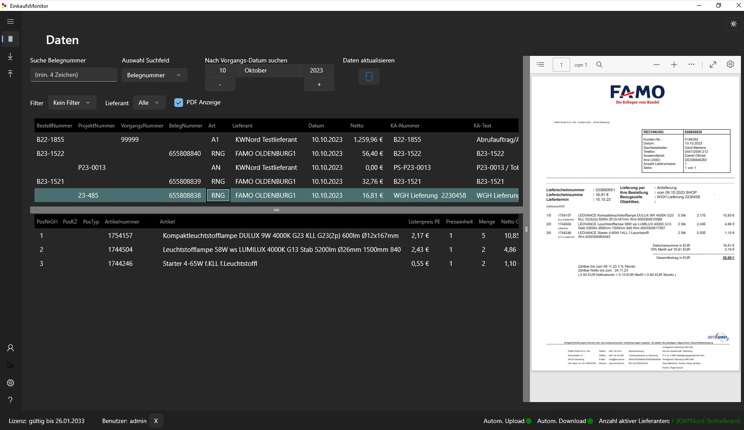Open the user account sidebar icon
Viewport: 744px width, 430px height.
coord(10,348)
